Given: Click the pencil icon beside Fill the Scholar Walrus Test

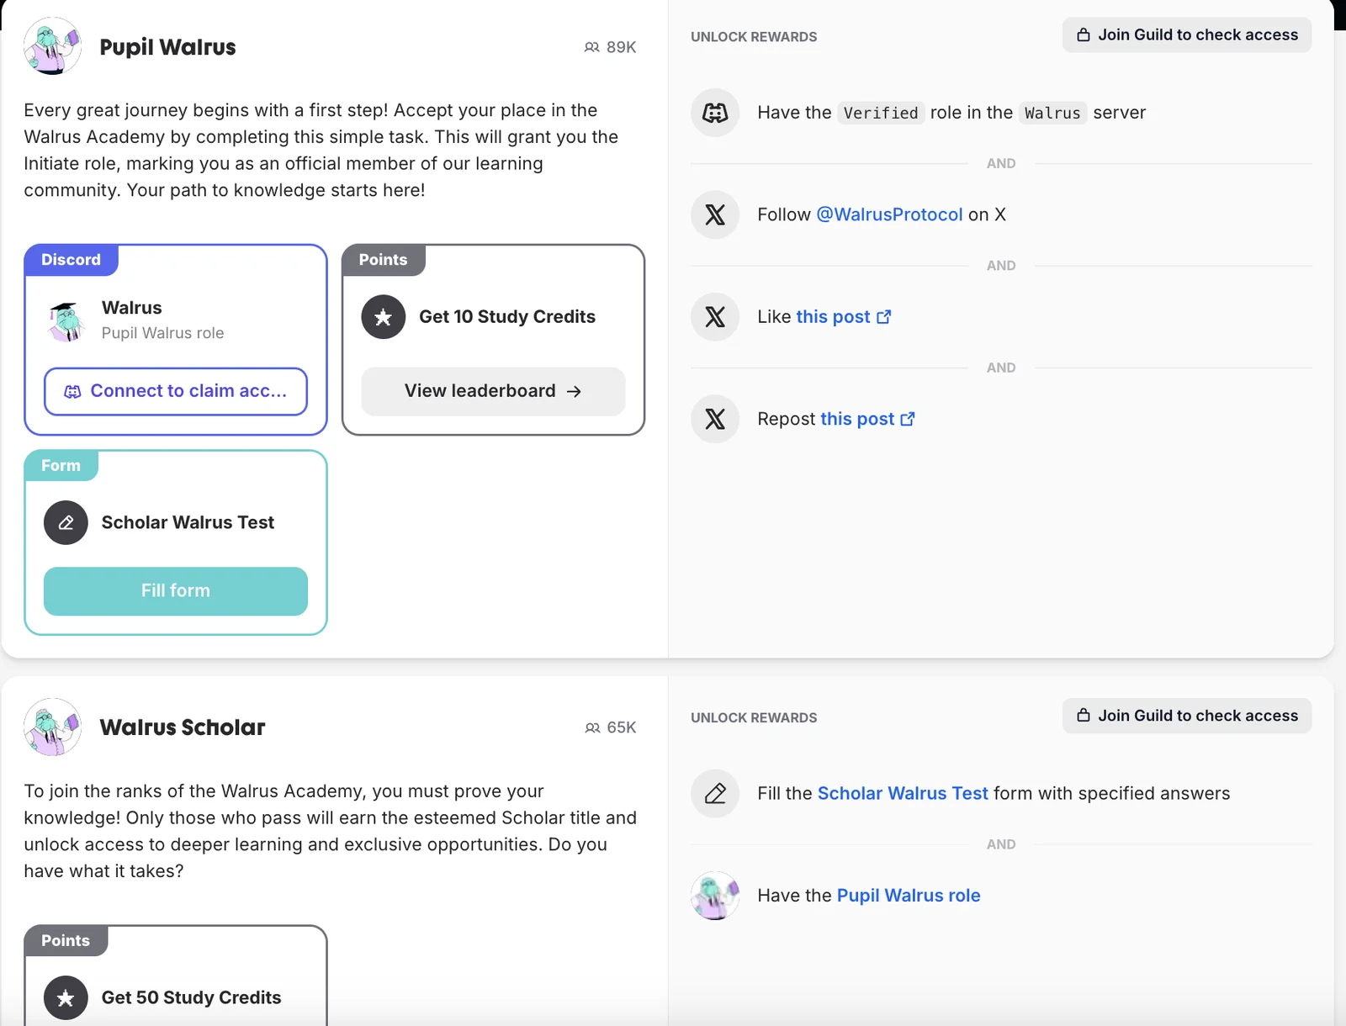Looking at the screenshot, I should (x=715, y=793).
